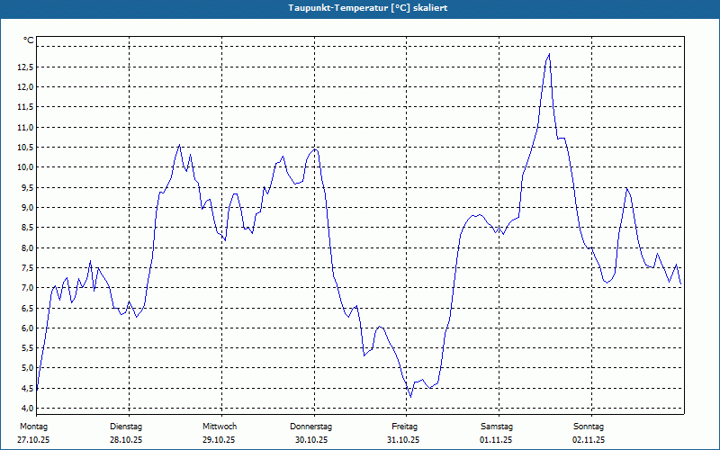
Task: Select the 8,0 y-axis value
Action: (27, 248)
